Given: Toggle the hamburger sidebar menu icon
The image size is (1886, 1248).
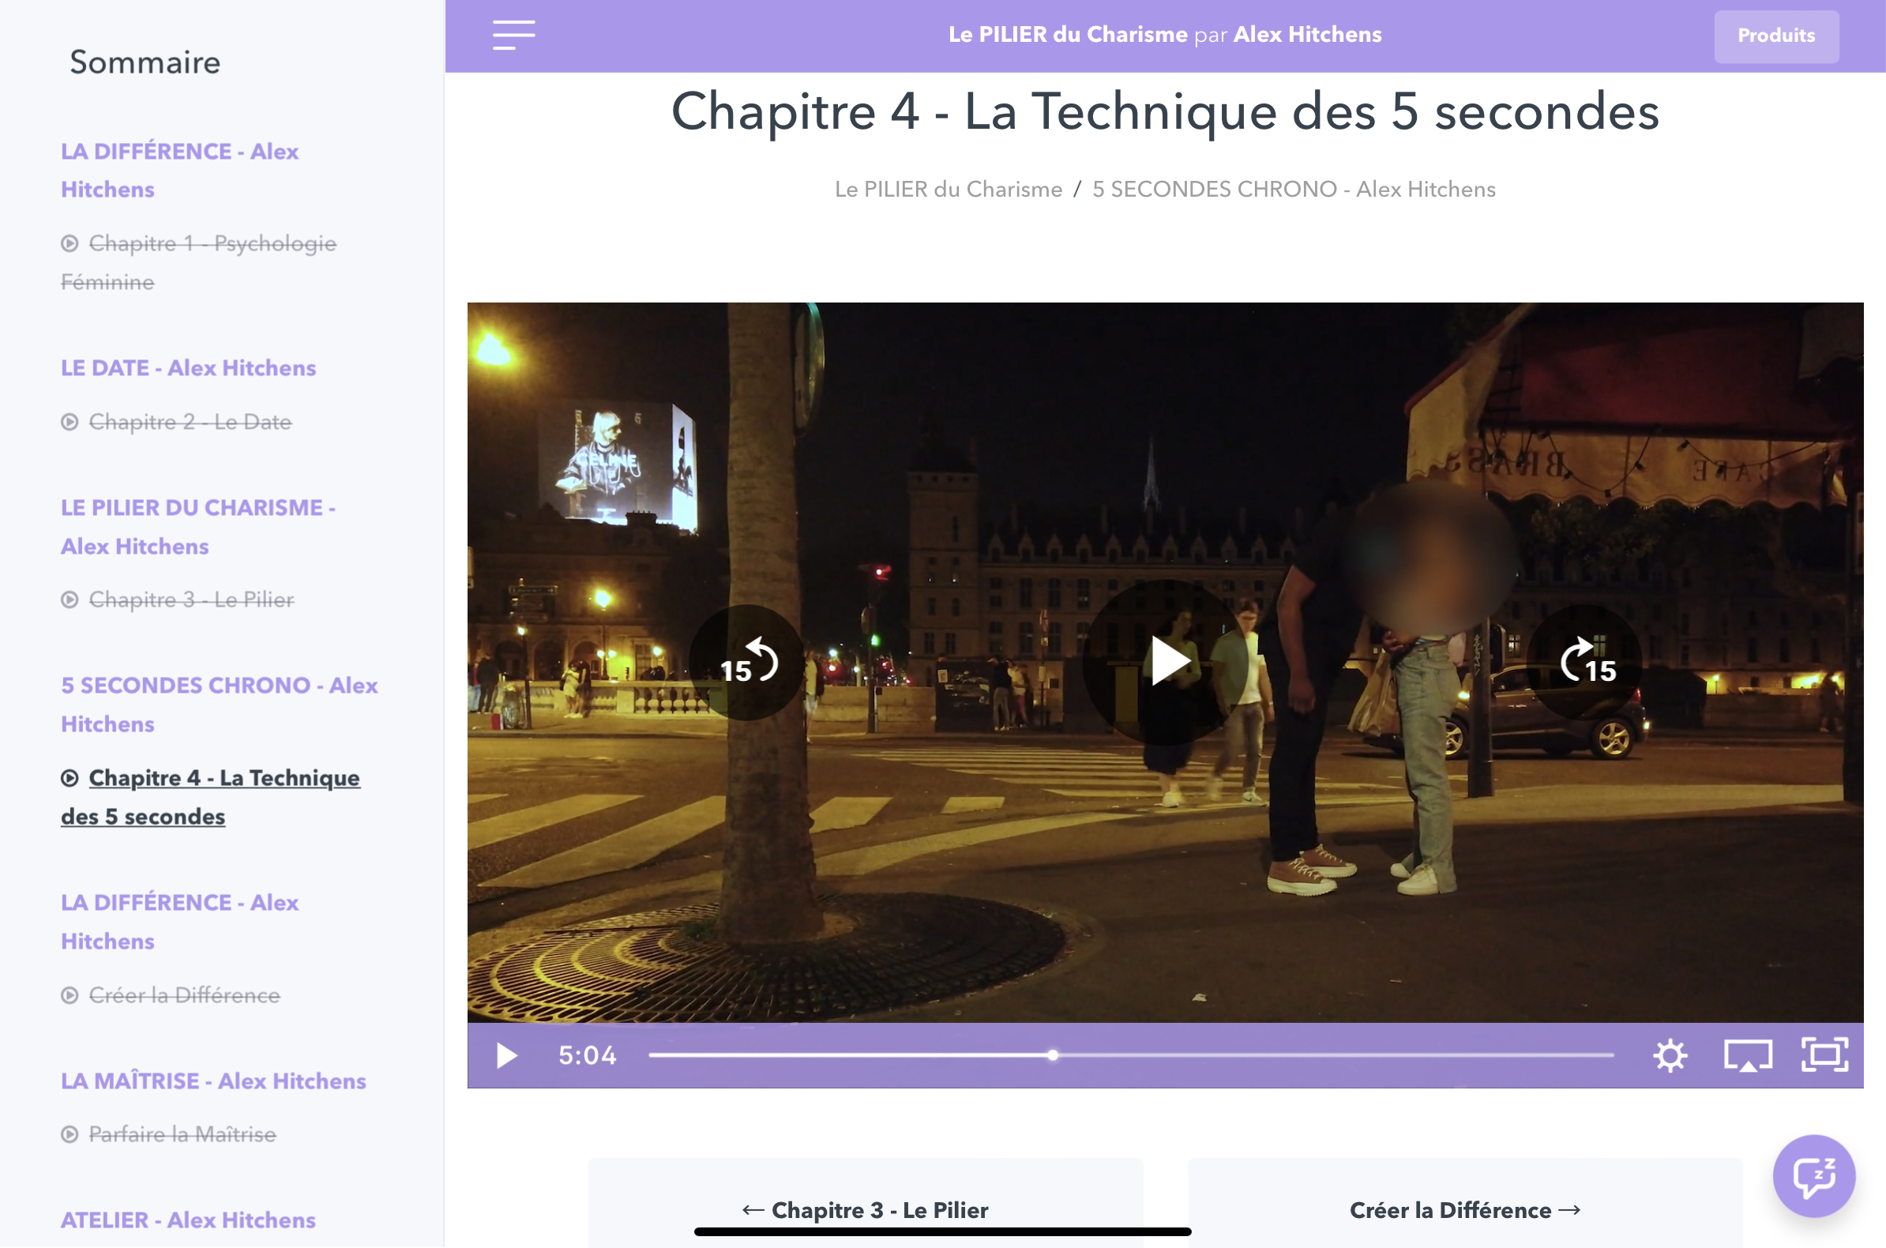Looking at the screenshot, I should tap(513, 35).
